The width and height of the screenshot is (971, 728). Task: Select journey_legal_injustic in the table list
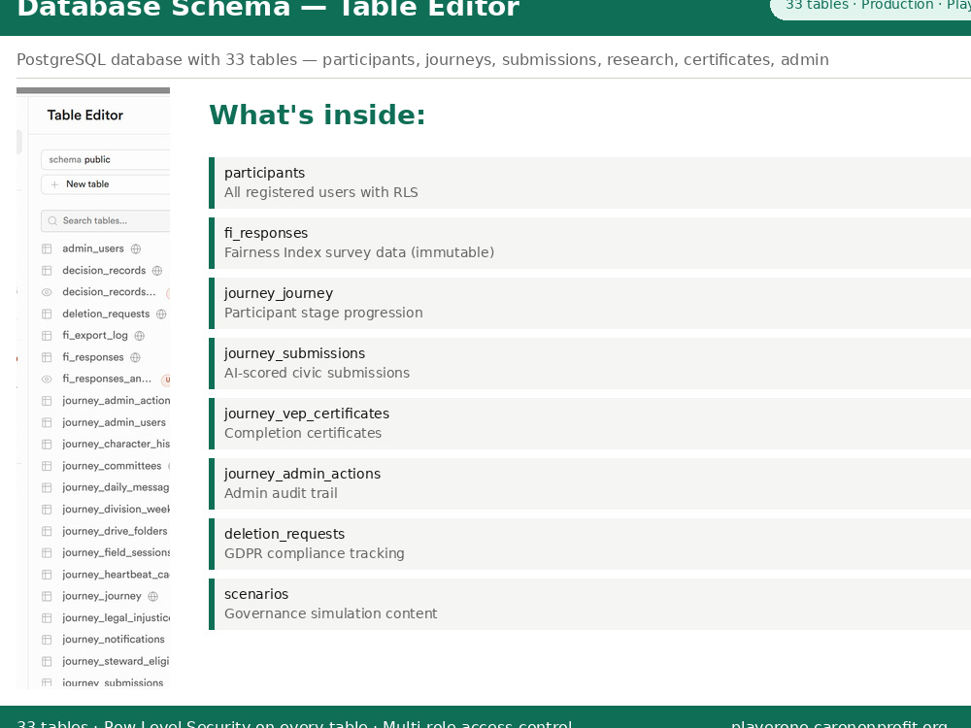[x=117, y=617]
